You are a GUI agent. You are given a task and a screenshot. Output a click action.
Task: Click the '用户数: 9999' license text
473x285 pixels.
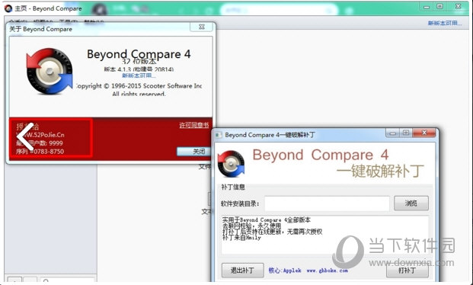(x=46, y=143)
